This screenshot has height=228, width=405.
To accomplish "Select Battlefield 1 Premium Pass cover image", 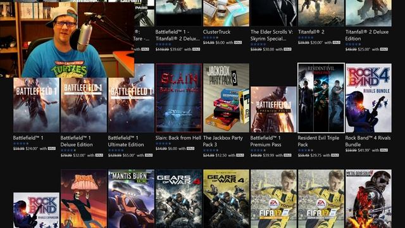I will [273, 110].
